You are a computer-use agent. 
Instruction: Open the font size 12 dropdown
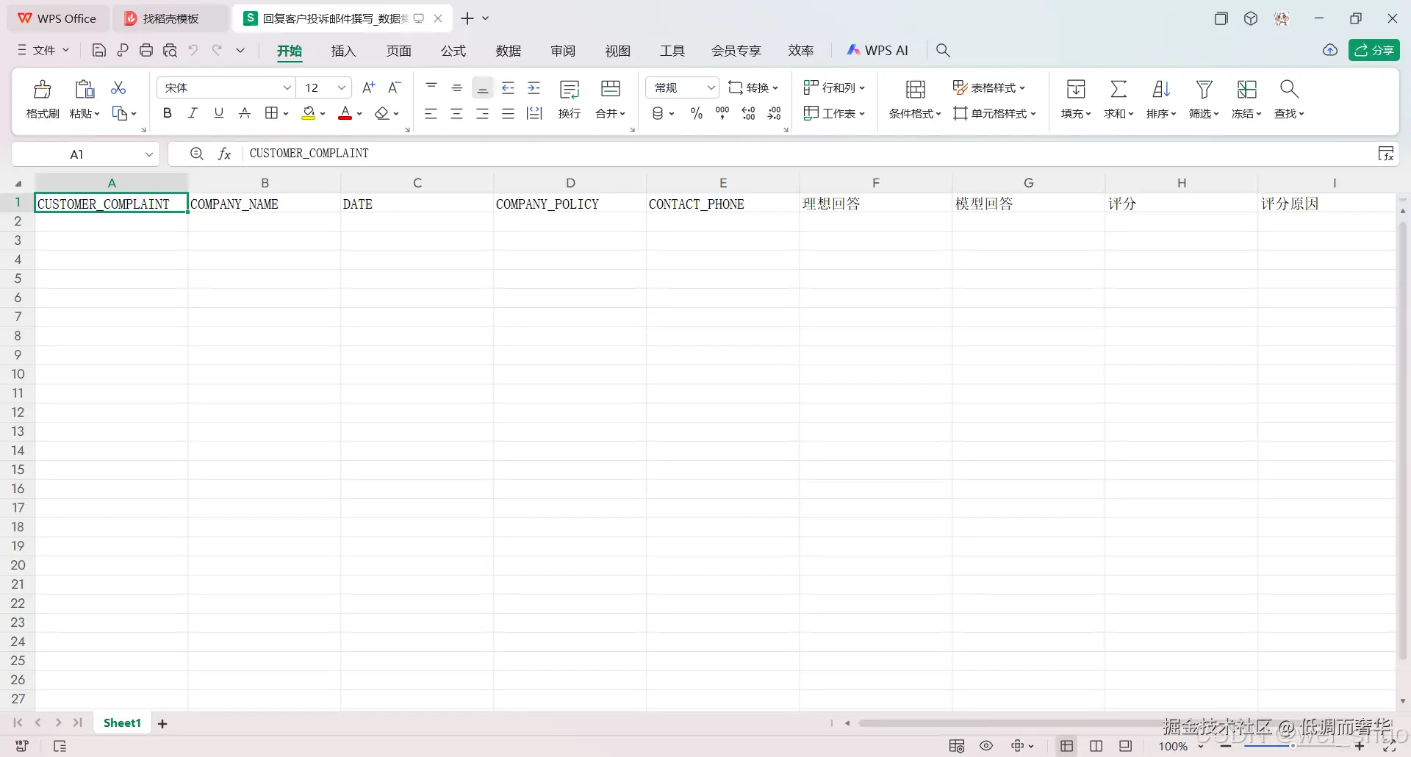click(x=342, y=88)
